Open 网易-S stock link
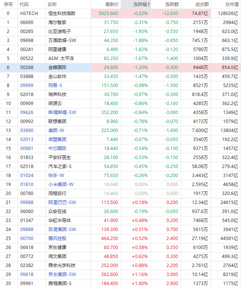 (x=55, y=85)
